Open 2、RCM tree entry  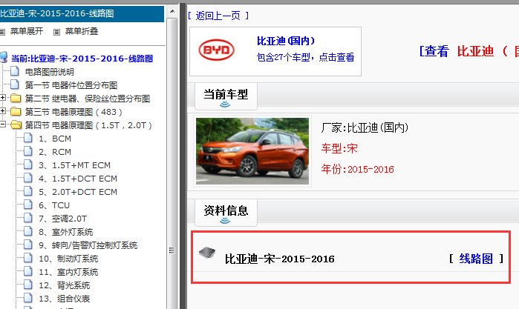tap(55, 152)
